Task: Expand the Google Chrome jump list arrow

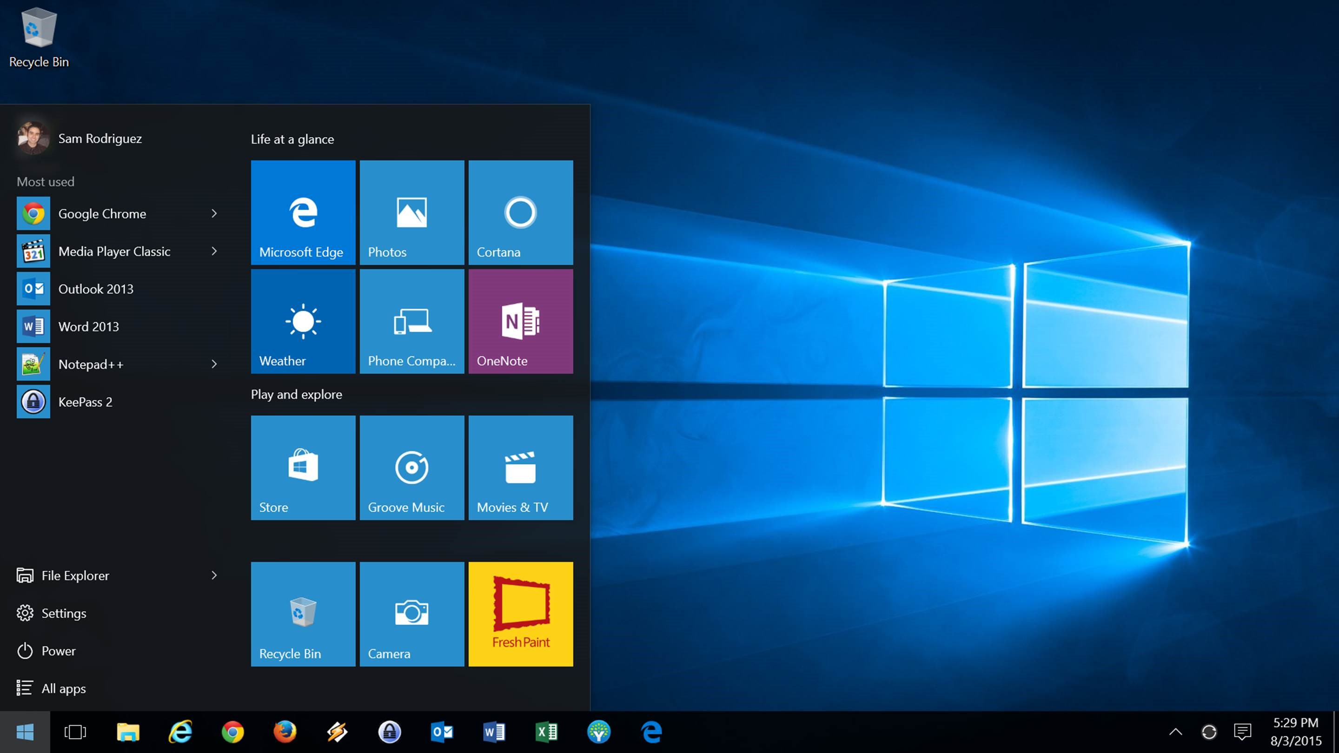Action: point(214,214)
